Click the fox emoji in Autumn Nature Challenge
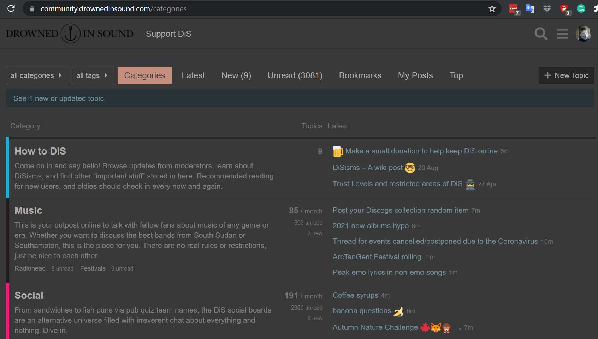Viewport: 598px width, 339px height. click(436, 328)
